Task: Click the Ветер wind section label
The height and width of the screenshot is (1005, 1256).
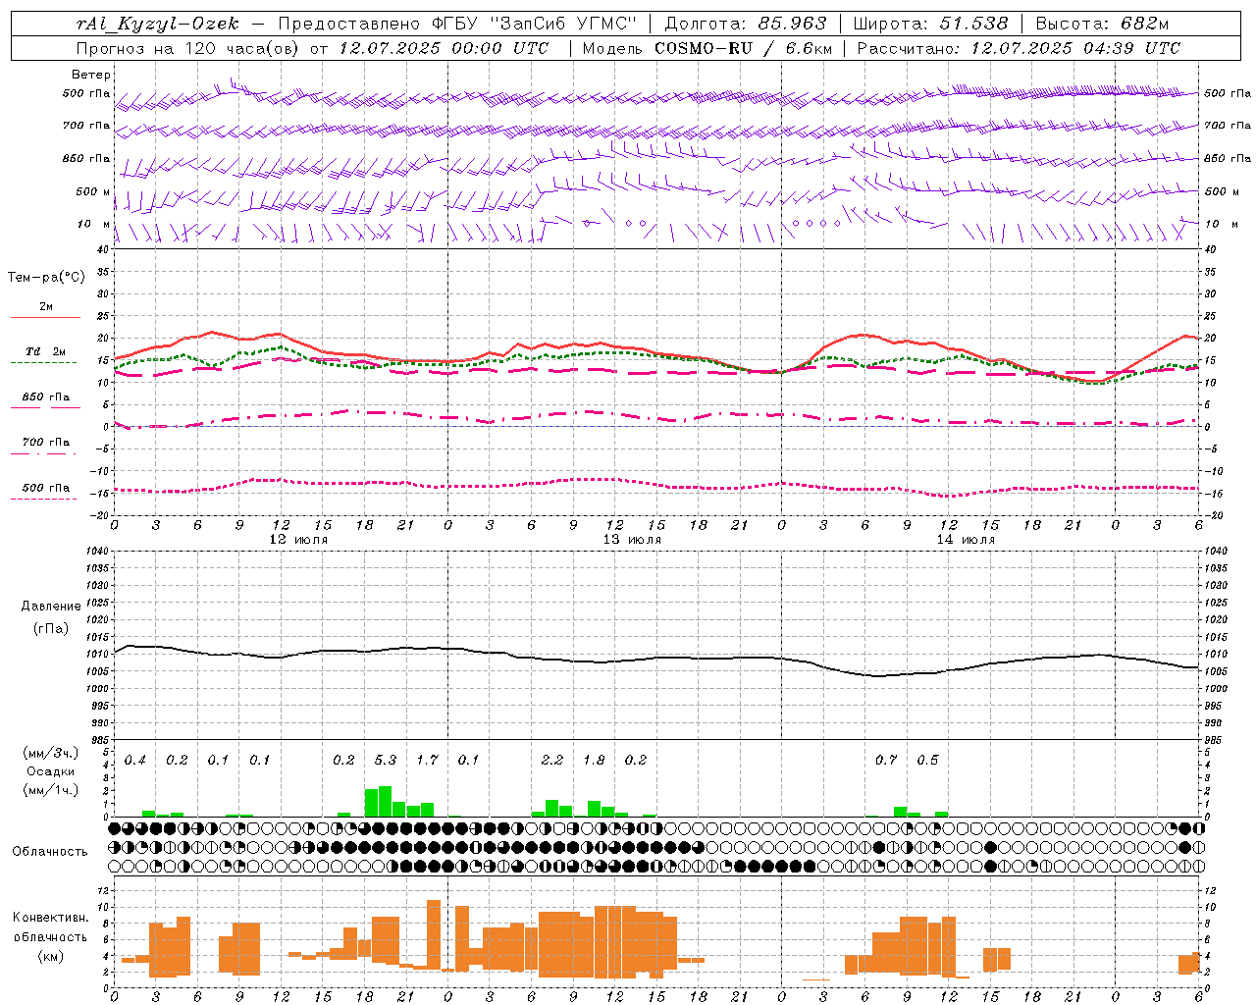Action: (x=90, y=75)
